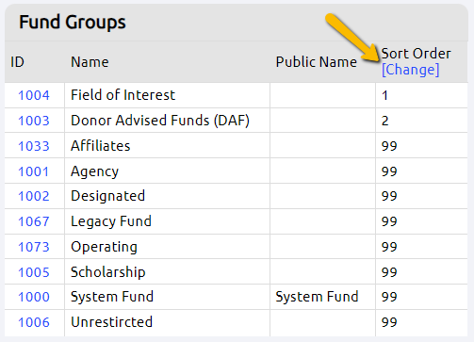Click the Unrestircted name cell

pos(167,322)
